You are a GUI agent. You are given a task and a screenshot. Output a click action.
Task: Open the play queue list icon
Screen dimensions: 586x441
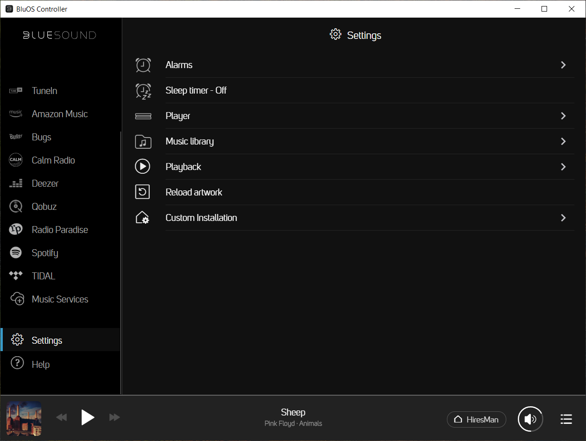pos(566,419)
